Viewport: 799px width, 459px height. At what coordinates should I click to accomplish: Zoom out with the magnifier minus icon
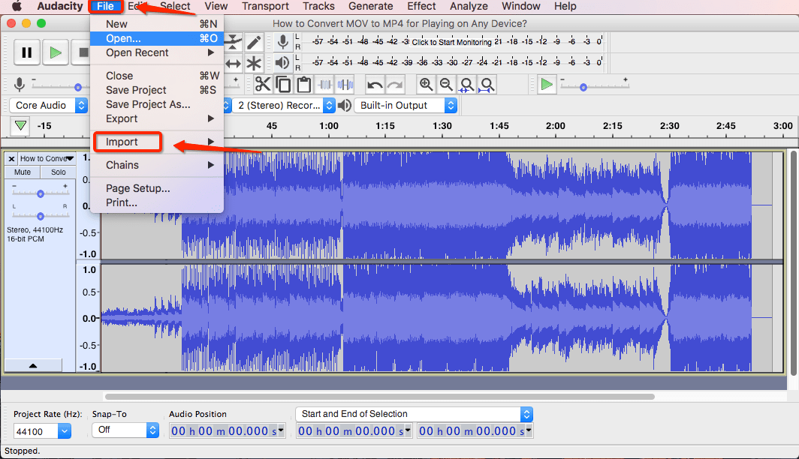[x=446, y=84]
